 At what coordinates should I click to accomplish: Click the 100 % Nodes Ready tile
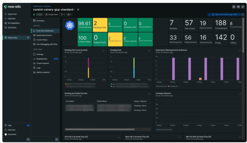click(85, 39)
